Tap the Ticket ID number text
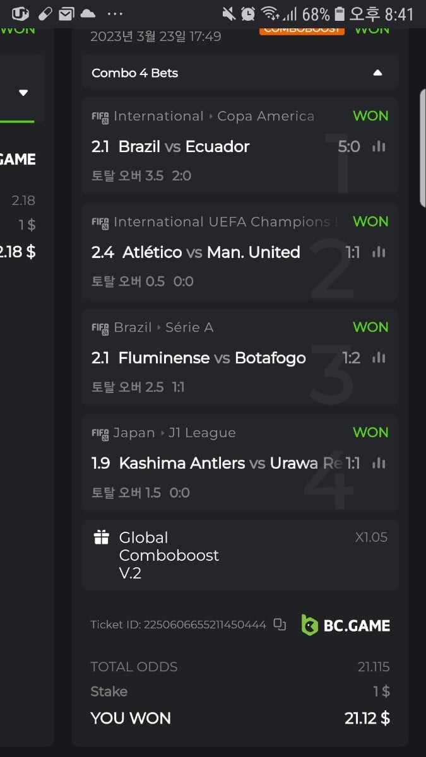 [x=204, y=625]
